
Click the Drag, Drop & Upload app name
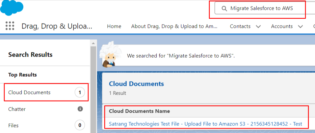point(57,26)
